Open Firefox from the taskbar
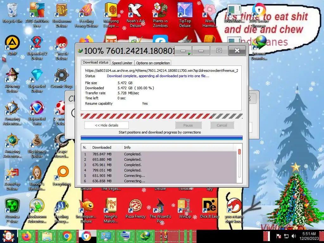The height and width of the screenshot is (243, 324). (27, 236)
